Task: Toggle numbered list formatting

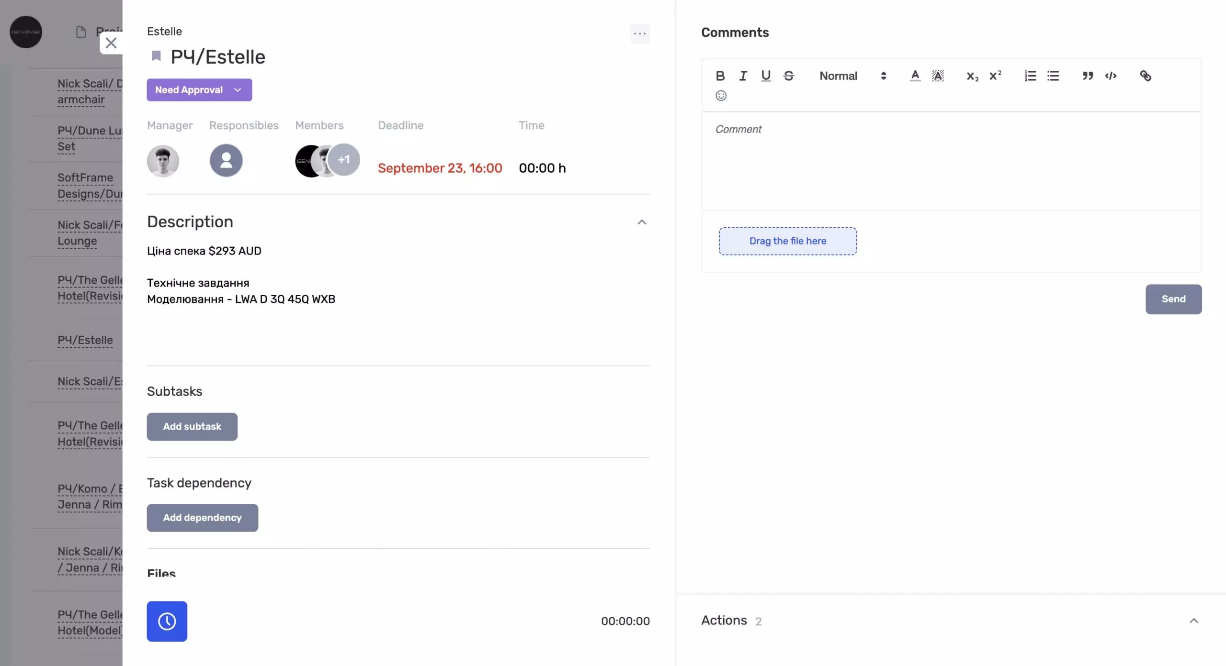Action: (1030, 76)
